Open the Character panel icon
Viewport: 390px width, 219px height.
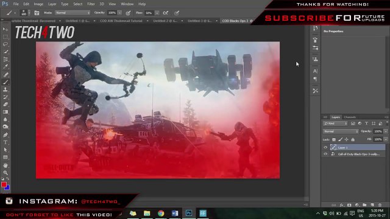[x=315, y=71]
